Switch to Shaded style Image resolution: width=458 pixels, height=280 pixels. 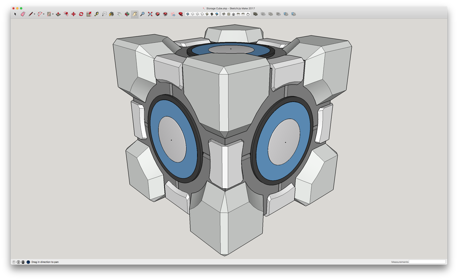[207, 14]
